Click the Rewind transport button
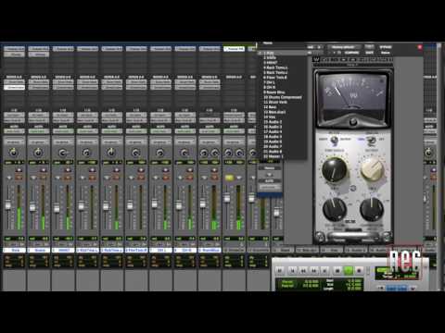 303,270
